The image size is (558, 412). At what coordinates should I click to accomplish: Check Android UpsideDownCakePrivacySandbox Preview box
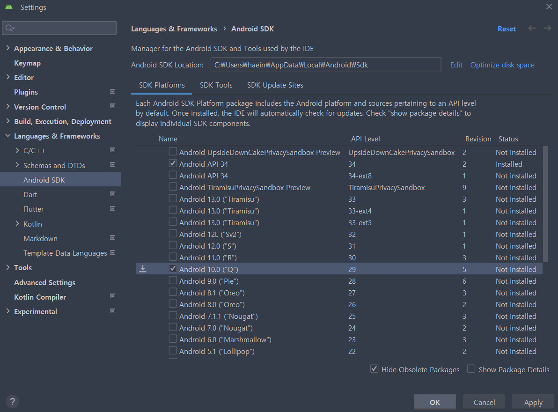pos(173,152)
